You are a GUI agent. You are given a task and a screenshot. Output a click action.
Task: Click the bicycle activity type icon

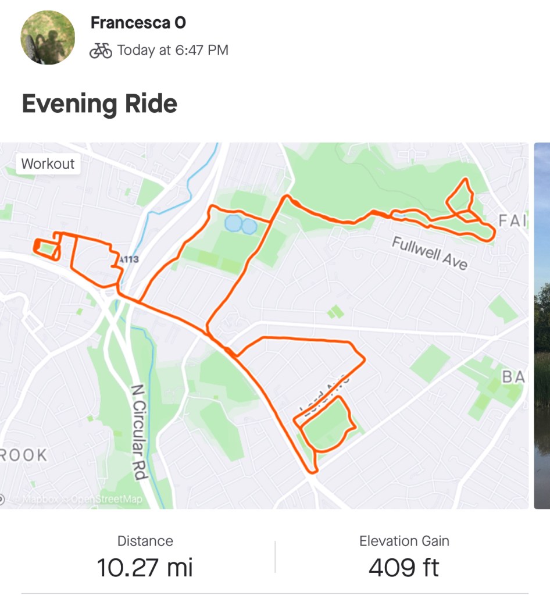101,51
